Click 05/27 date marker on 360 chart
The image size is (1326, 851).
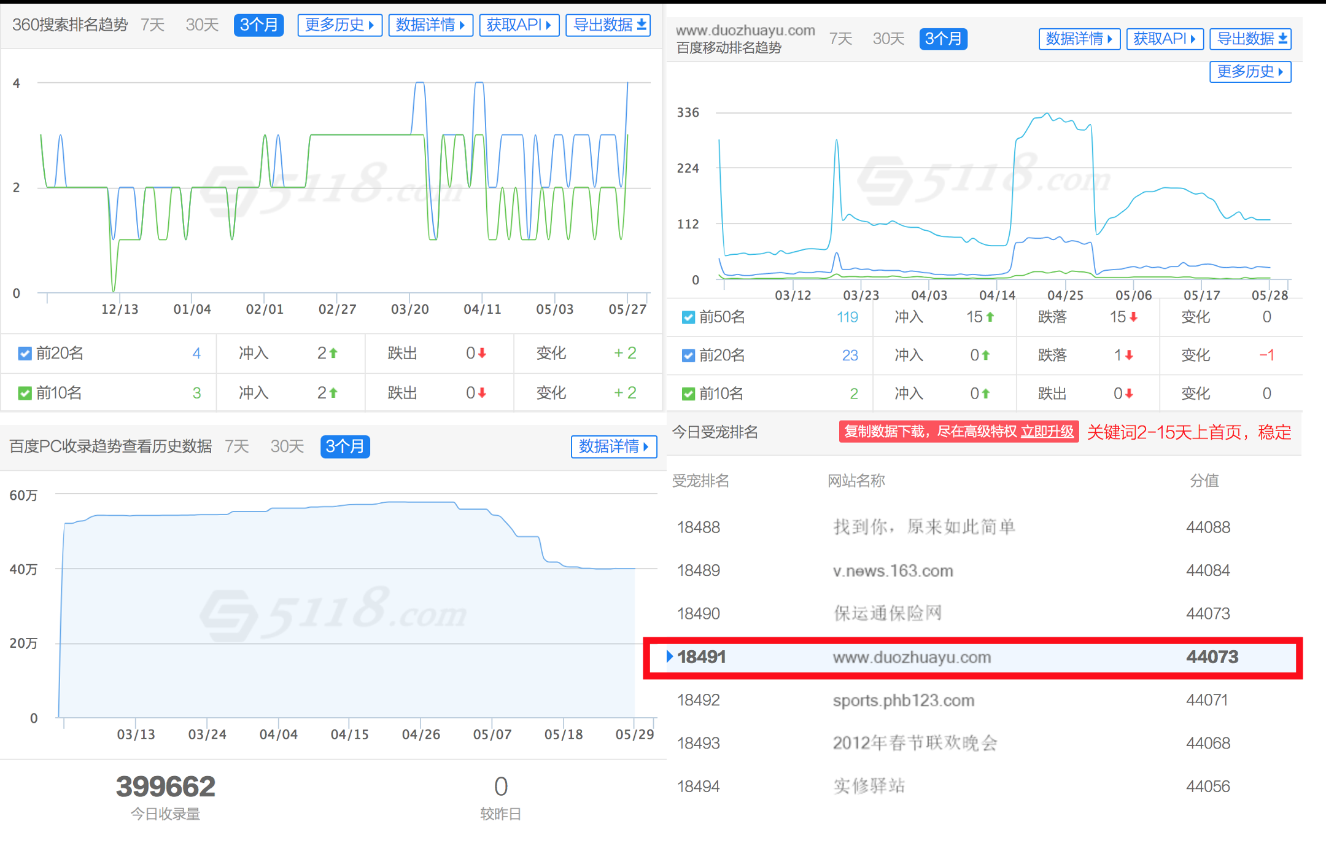click(x=627, y=309)
